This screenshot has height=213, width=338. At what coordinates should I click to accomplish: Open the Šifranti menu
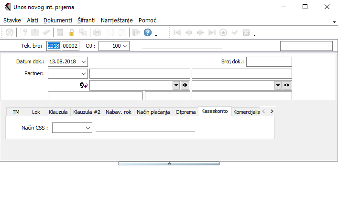pyautogui.click(x=86, y=20)
